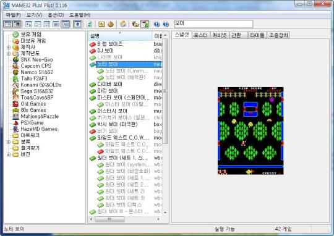Click the SNK Neo-Geo folder icon
This screenshot has width=334, height=236.
(15, 60)
